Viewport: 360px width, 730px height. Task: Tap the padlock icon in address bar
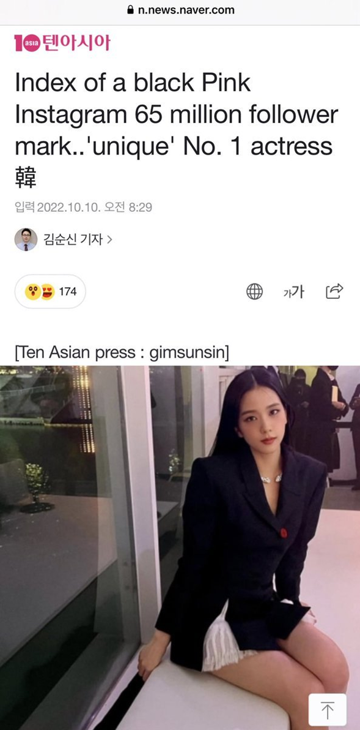point(131,10)
